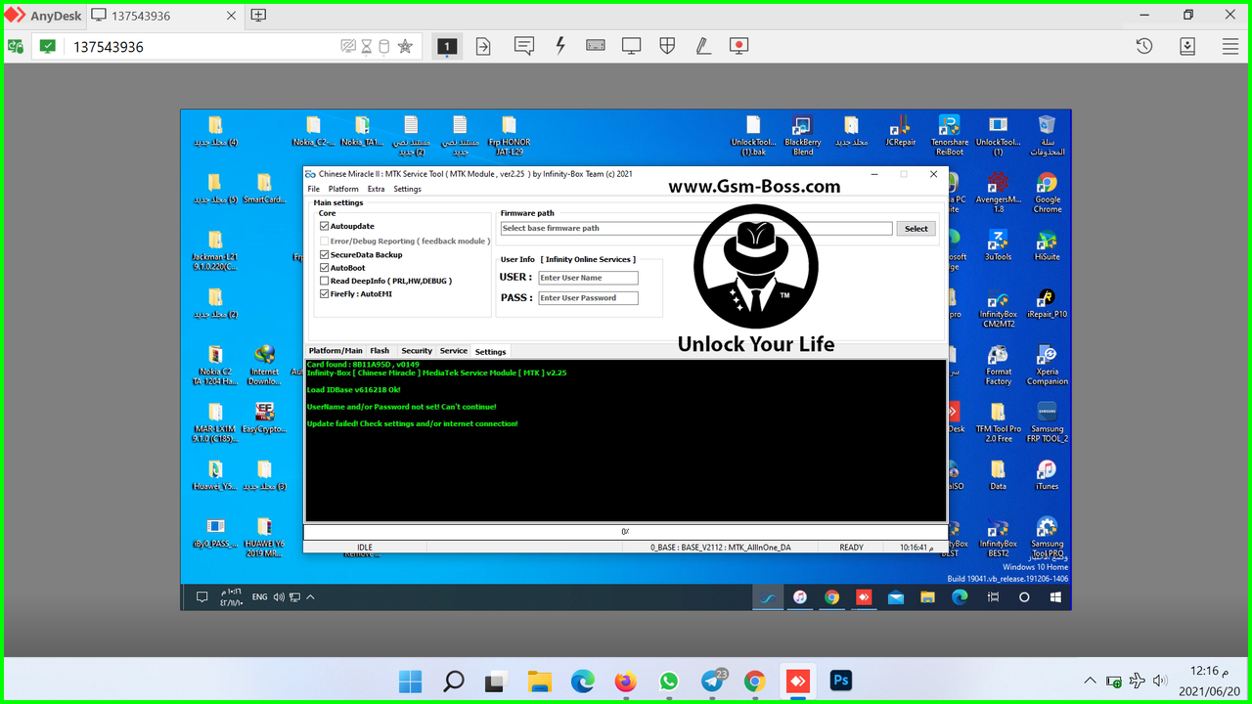Open Google Chrome desktop shortcut
Viewport: 1252px width, 704px height.
coord(1047,194)
